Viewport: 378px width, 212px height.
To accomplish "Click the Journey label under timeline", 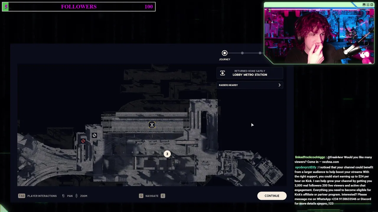I will tap(224, 59).
